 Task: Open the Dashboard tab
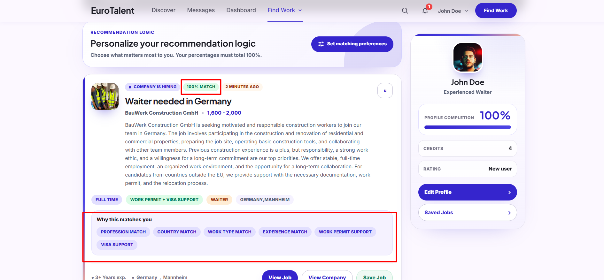[x=241, y=10]
